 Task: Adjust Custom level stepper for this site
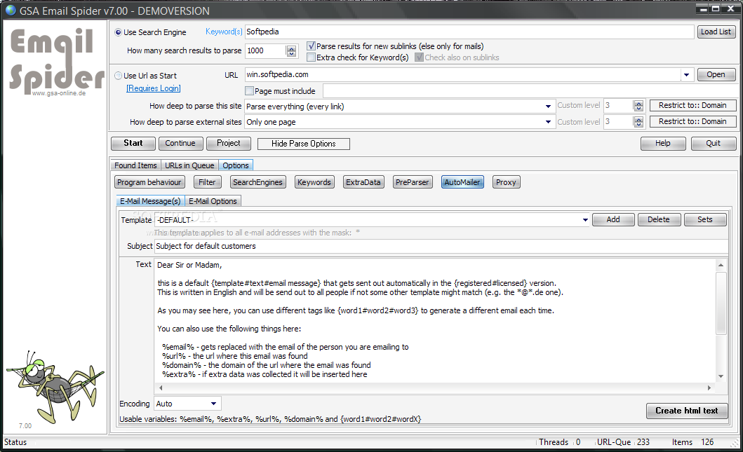click(638, 106)
